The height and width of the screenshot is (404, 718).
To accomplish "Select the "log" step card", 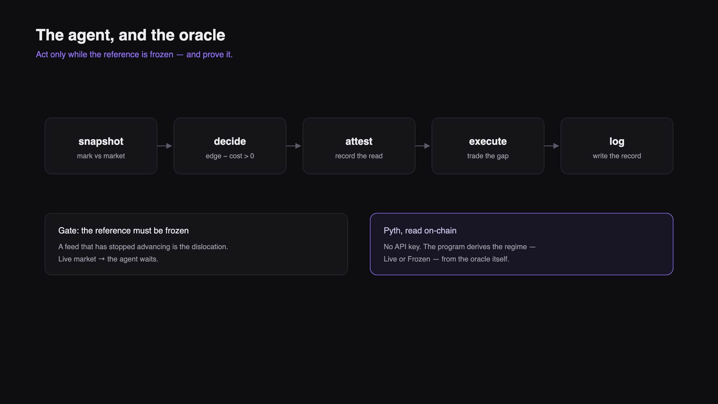I will [617, 146].
